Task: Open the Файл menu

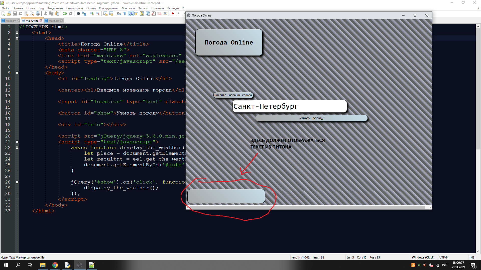Action: (x=5, y=8)
